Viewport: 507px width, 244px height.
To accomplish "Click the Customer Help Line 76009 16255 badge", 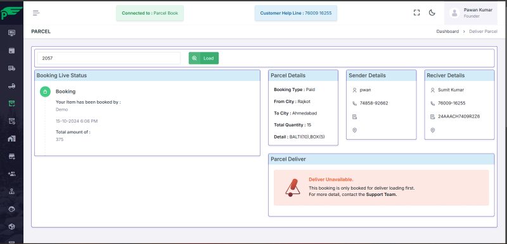I will tap(296, 13).
